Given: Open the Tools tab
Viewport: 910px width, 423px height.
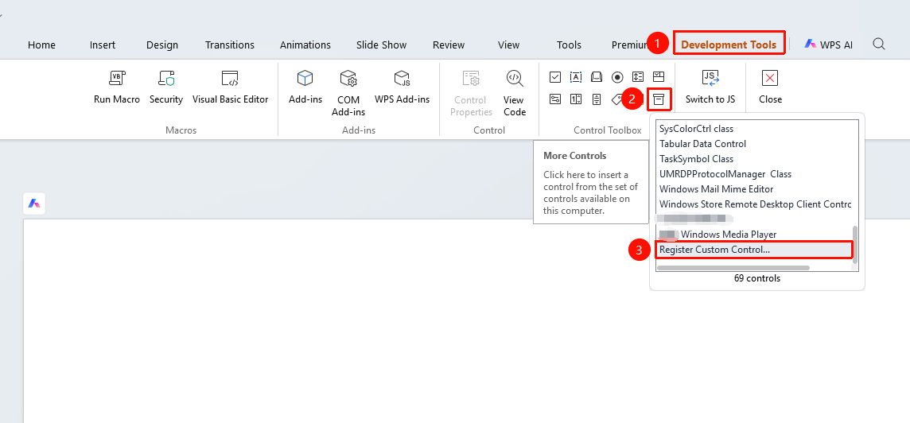Looking at the screenshot, I should point(569,45).
